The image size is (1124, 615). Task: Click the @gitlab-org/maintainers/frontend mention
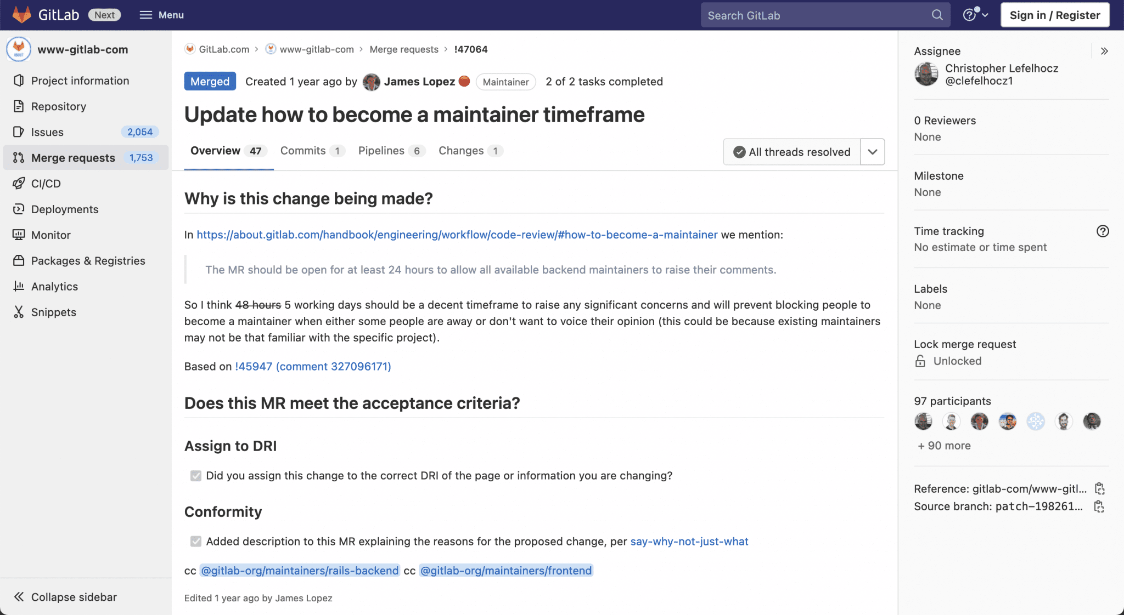point(506,571)
